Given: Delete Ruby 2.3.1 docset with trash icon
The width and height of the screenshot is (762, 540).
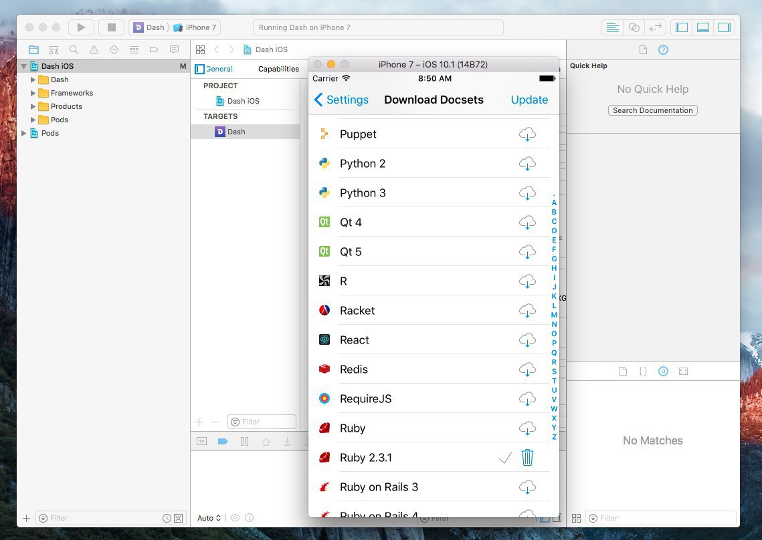Looking at the screenshot, I should (x=527, y=458).
